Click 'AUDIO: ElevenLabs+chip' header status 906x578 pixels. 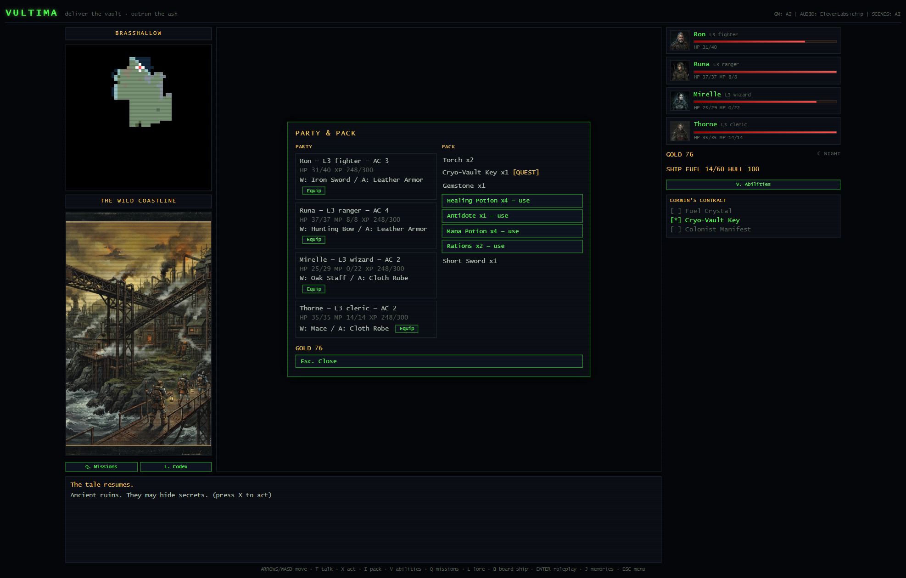pyautogui.click(x=832, y=14)
